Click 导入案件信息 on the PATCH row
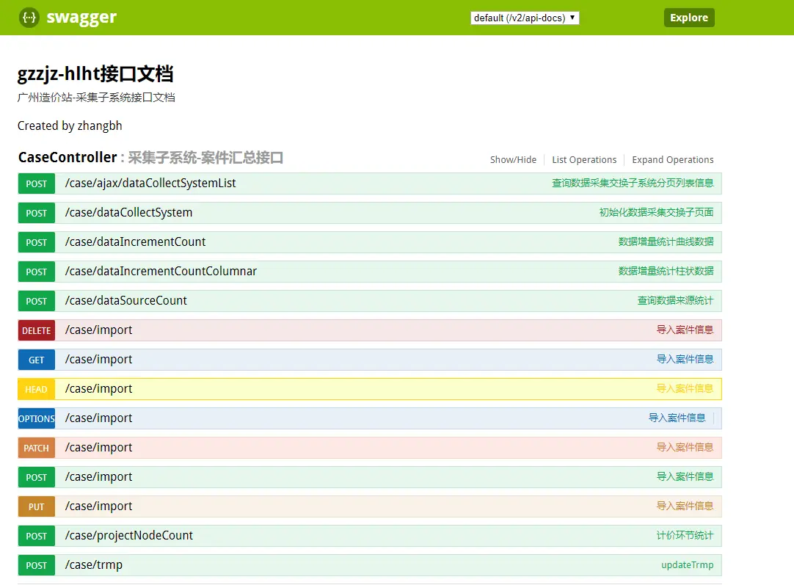 click(685, 448)
